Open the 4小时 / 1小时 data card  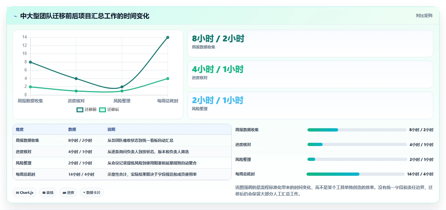pyautogui.click(x=310, y=74)
